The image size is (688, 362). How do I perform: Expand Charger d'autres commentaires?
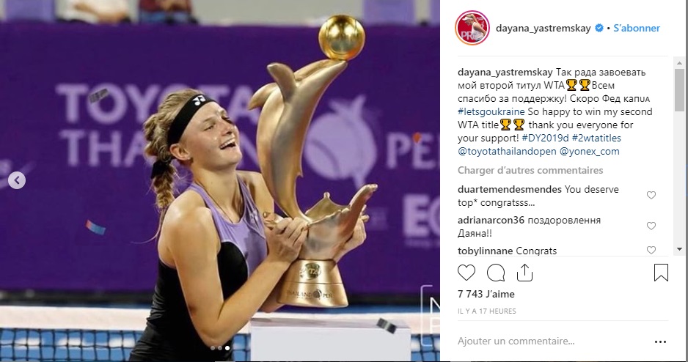coord(530,170)
